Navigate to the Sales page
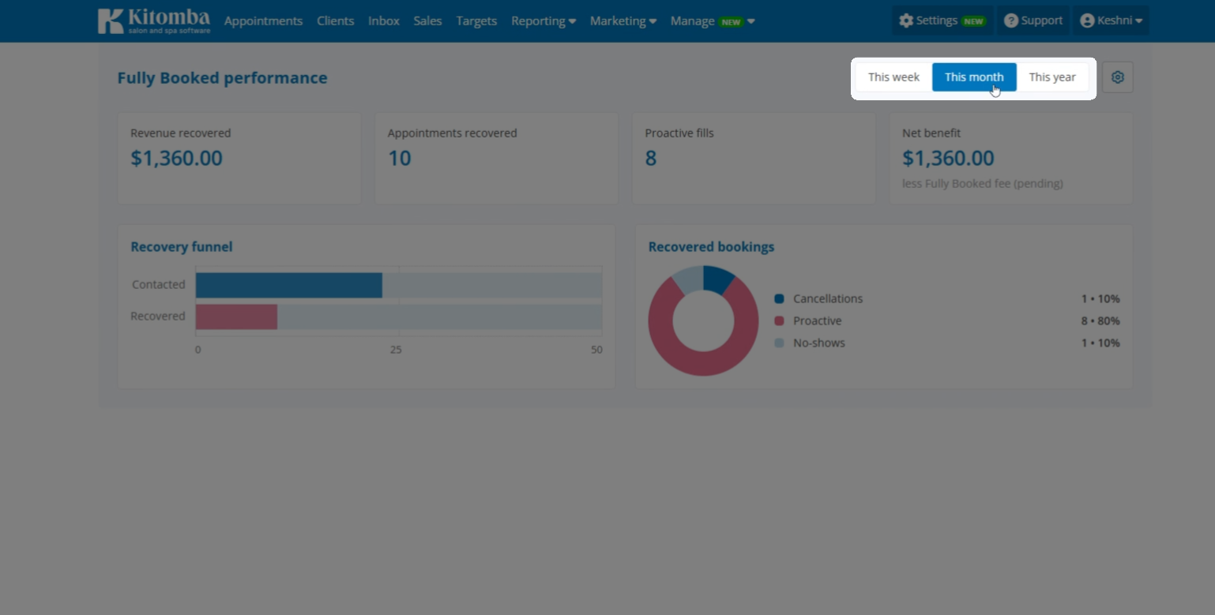 coord(427,21)
